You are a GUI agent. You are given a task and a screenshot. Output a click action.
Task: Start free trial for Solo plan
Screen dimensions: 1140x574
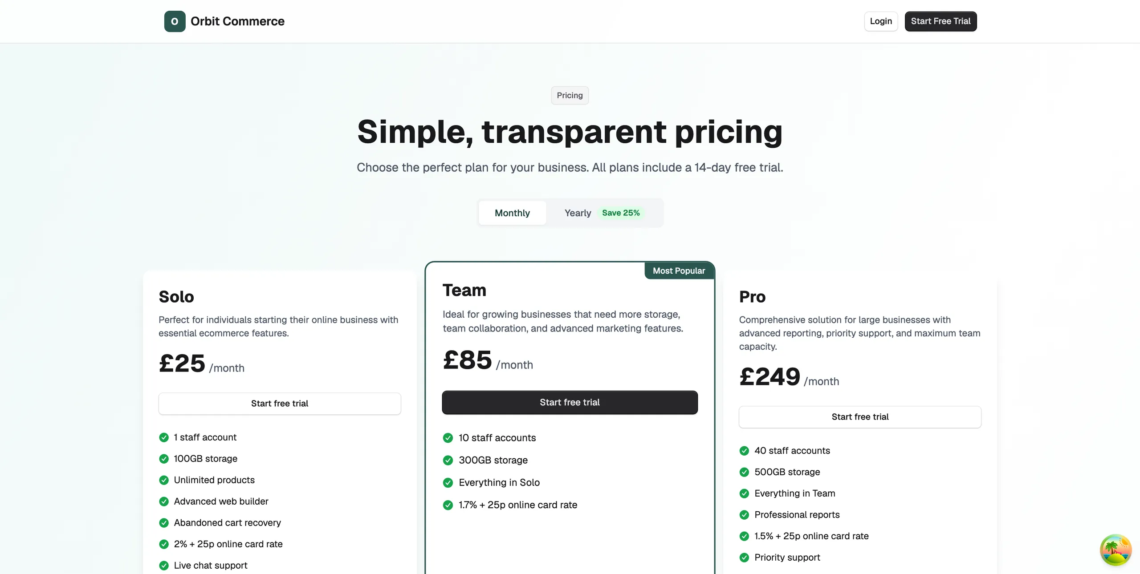pos(280,404)
